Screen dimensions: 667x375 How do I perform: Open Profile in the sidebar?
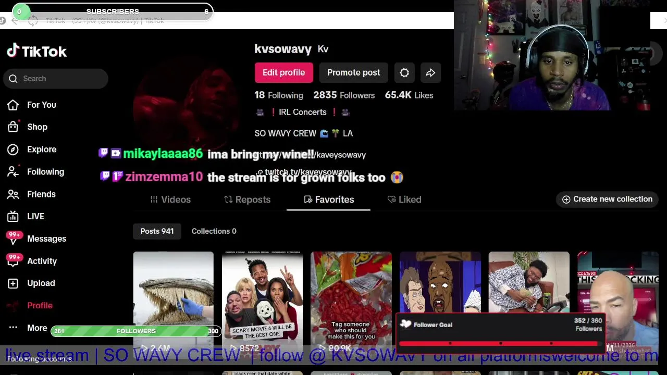coord(40,306)
